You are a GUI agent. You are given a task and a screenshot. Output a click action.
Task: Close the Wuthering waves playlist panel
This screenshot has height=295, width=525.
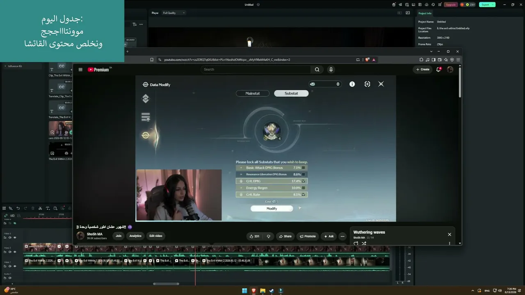[x=450, y=234]
